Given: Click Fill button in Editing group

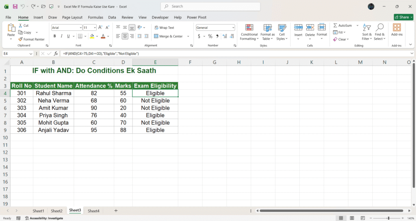Looking at the screenshot, I should coord(339,32).
